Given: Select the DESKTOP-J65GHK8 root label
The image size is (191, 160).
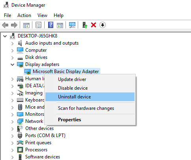Looking at the screenshot, I should [37, 36].
